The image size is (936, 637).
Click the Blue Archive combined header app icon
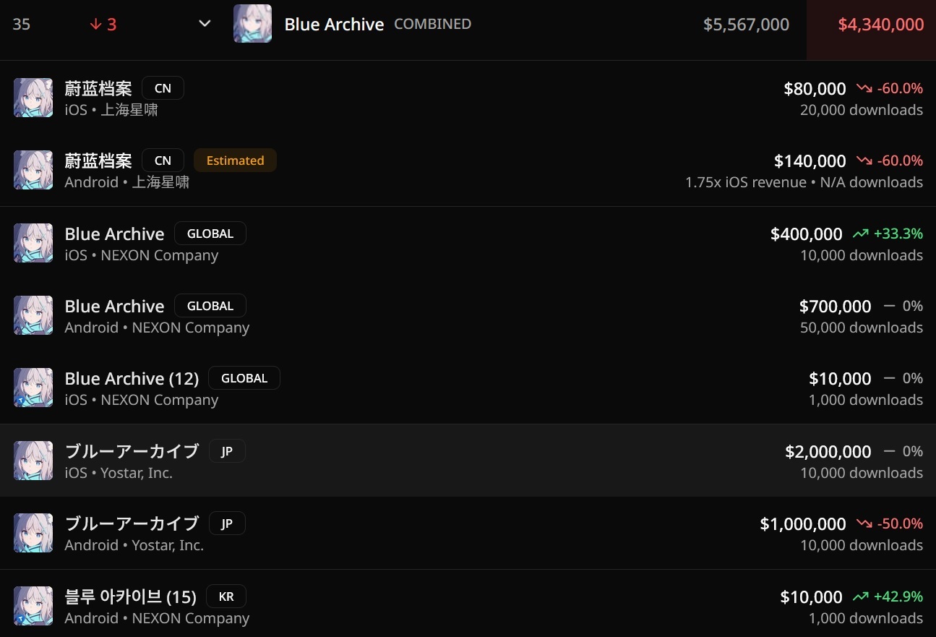click(252, 23)
